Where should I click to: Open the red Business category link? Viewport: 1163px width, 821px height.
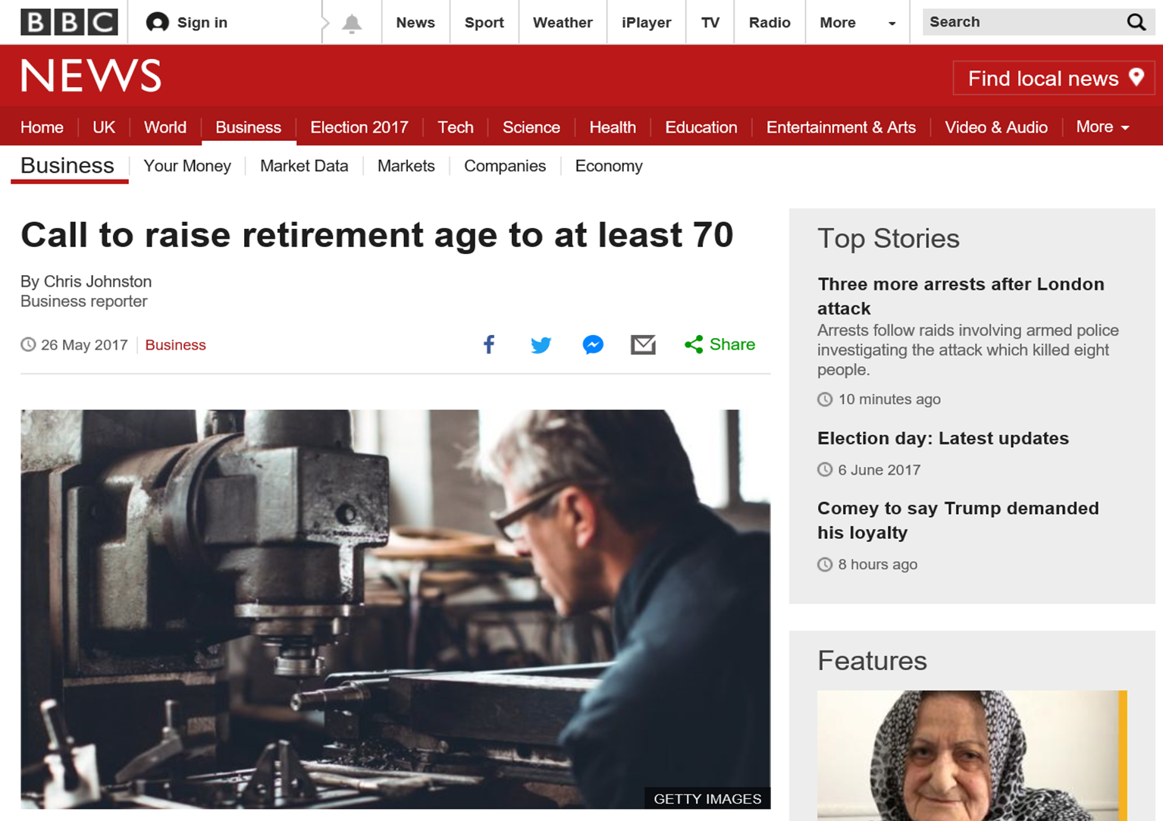(x=175, y=345)
